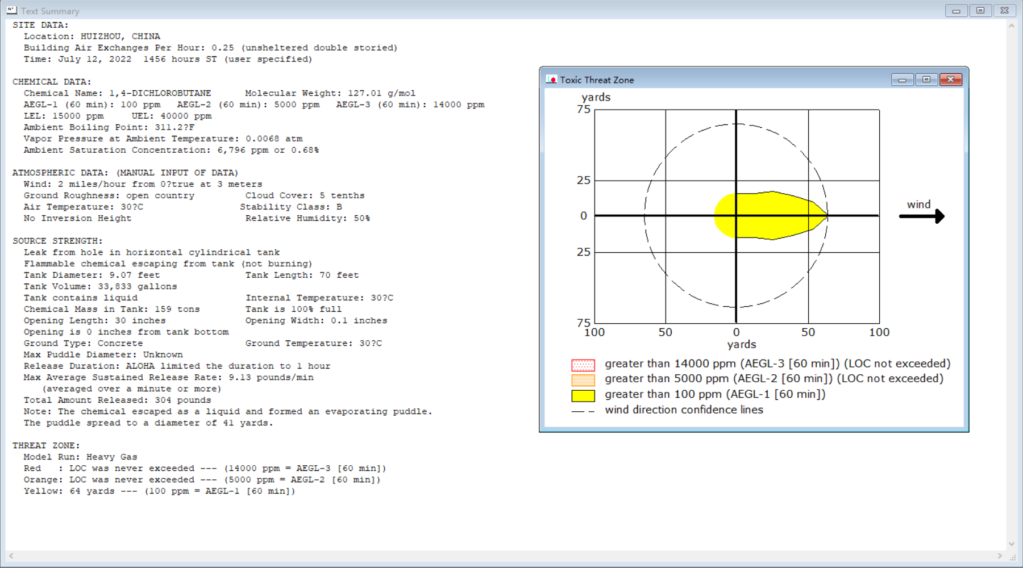This screenshot has height=568, width=1023.
Task: Click the "Yellow: 64 yards" threat zone line
Action: pyautogui.click(x=160, y=491)
